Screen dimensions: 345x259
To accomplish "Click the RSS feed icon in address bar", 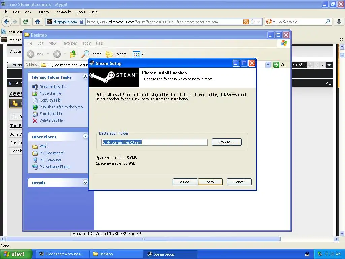I will [246, 22].
